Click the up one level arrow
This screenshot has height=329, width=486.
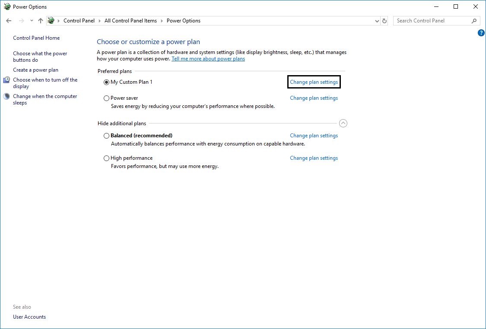click(40, 20)
